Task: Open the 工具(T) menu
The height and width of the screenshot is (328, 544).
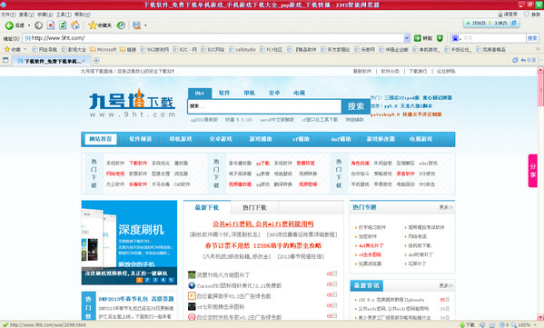Action: [x=64, y=15]
